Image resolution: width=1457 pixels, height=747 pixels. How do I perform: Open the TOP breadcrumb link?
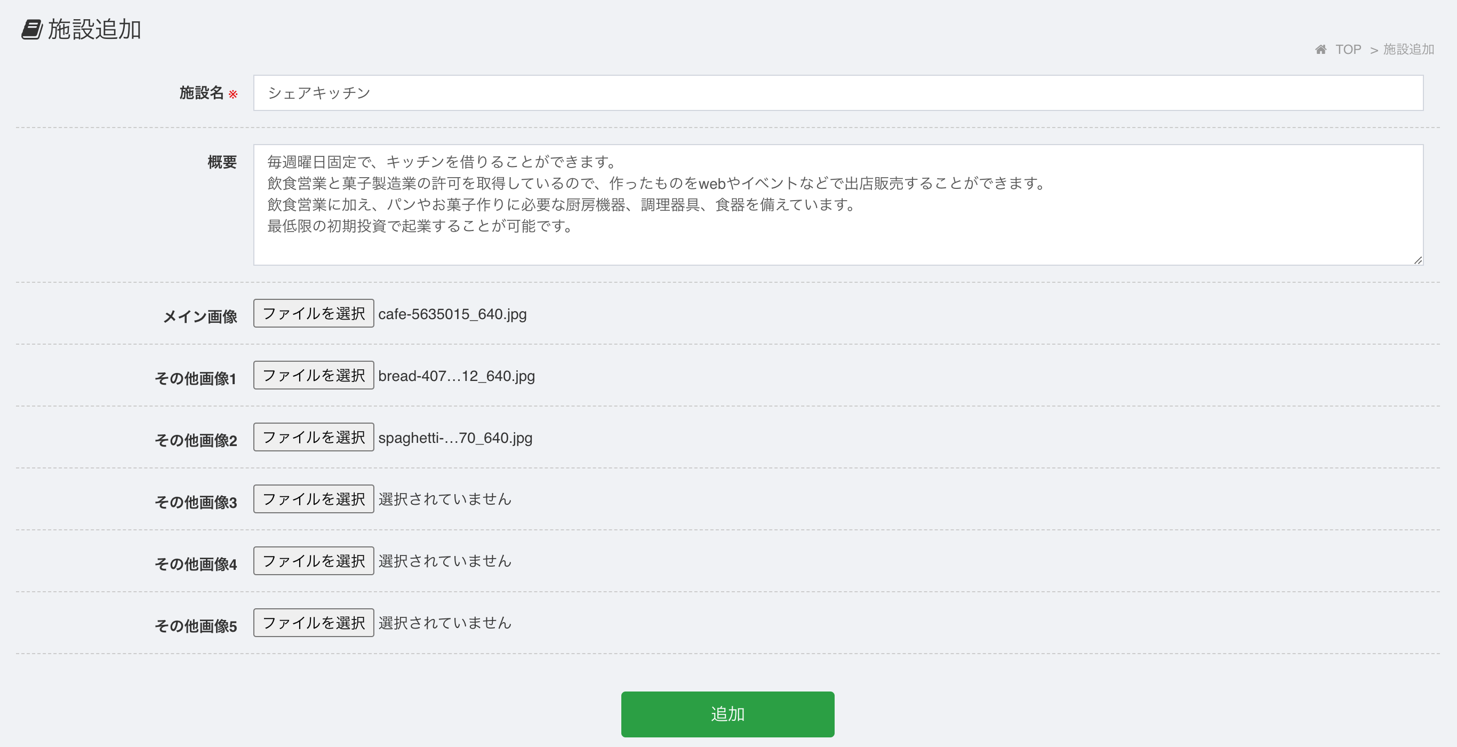(x=1348, y=50)
